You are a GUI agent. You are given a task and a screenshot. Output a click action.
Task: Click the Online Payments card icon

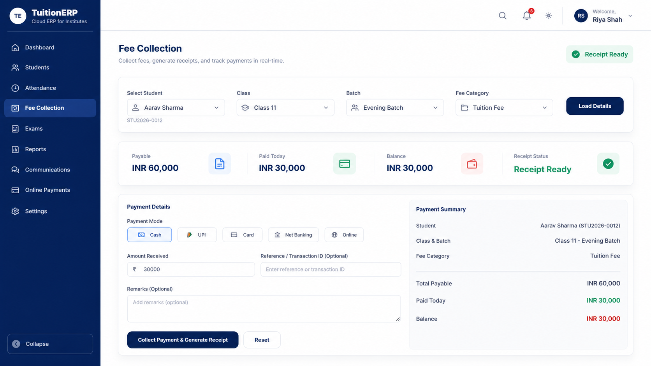point(15,190)
